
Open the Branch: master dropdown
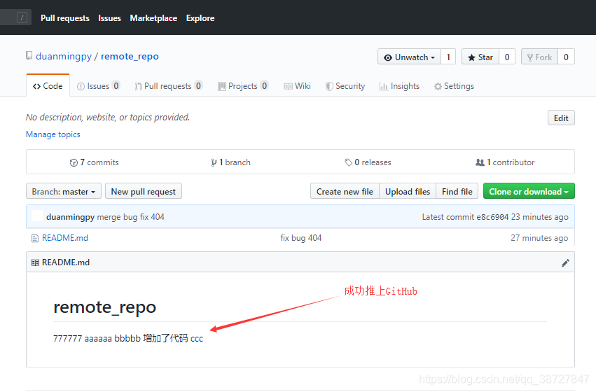coord(64,191)
